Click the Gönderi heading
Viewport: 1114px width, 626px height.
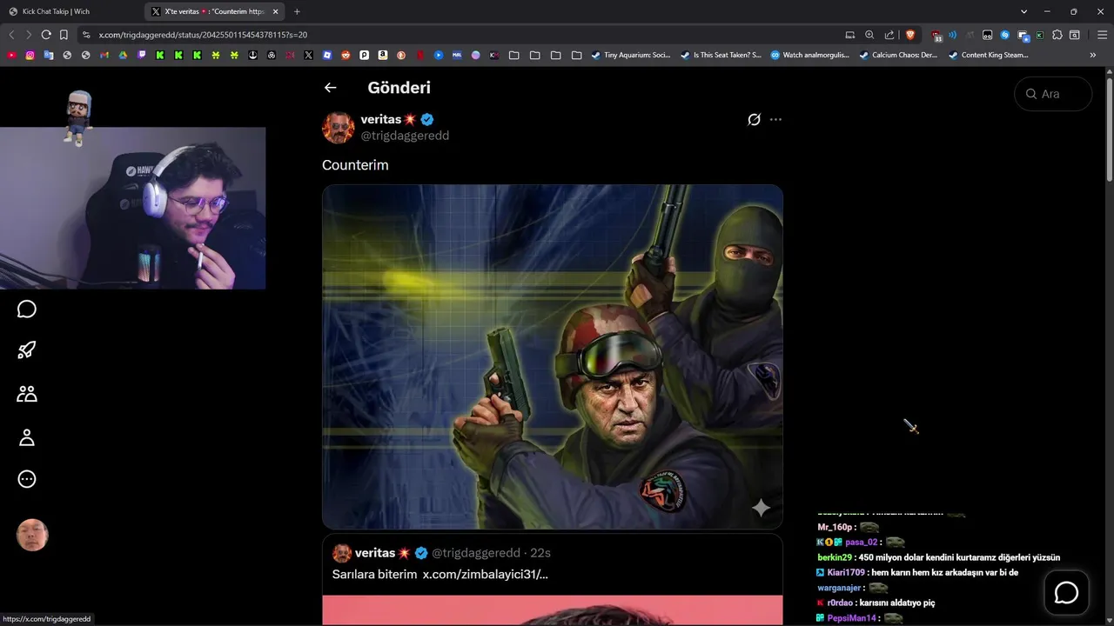399,87
